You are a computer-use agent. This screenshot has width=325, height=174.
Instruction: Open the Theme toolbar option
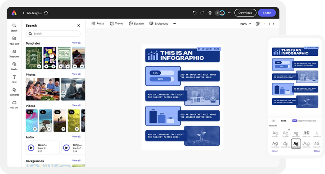117,23
